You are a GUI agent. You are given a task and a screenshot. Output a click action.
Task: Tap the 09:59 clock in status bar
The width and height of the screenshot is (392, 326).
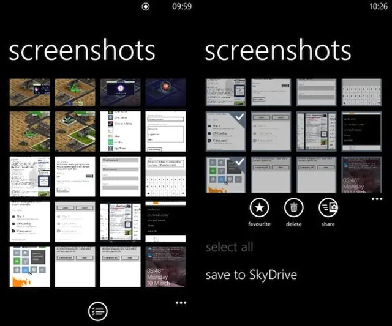pyautogui.click(x=182, y=6)
